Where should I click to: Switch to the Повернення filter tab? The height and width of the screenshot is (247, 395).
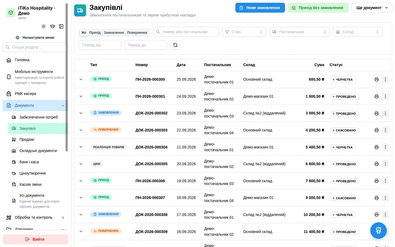pos(137,33)
